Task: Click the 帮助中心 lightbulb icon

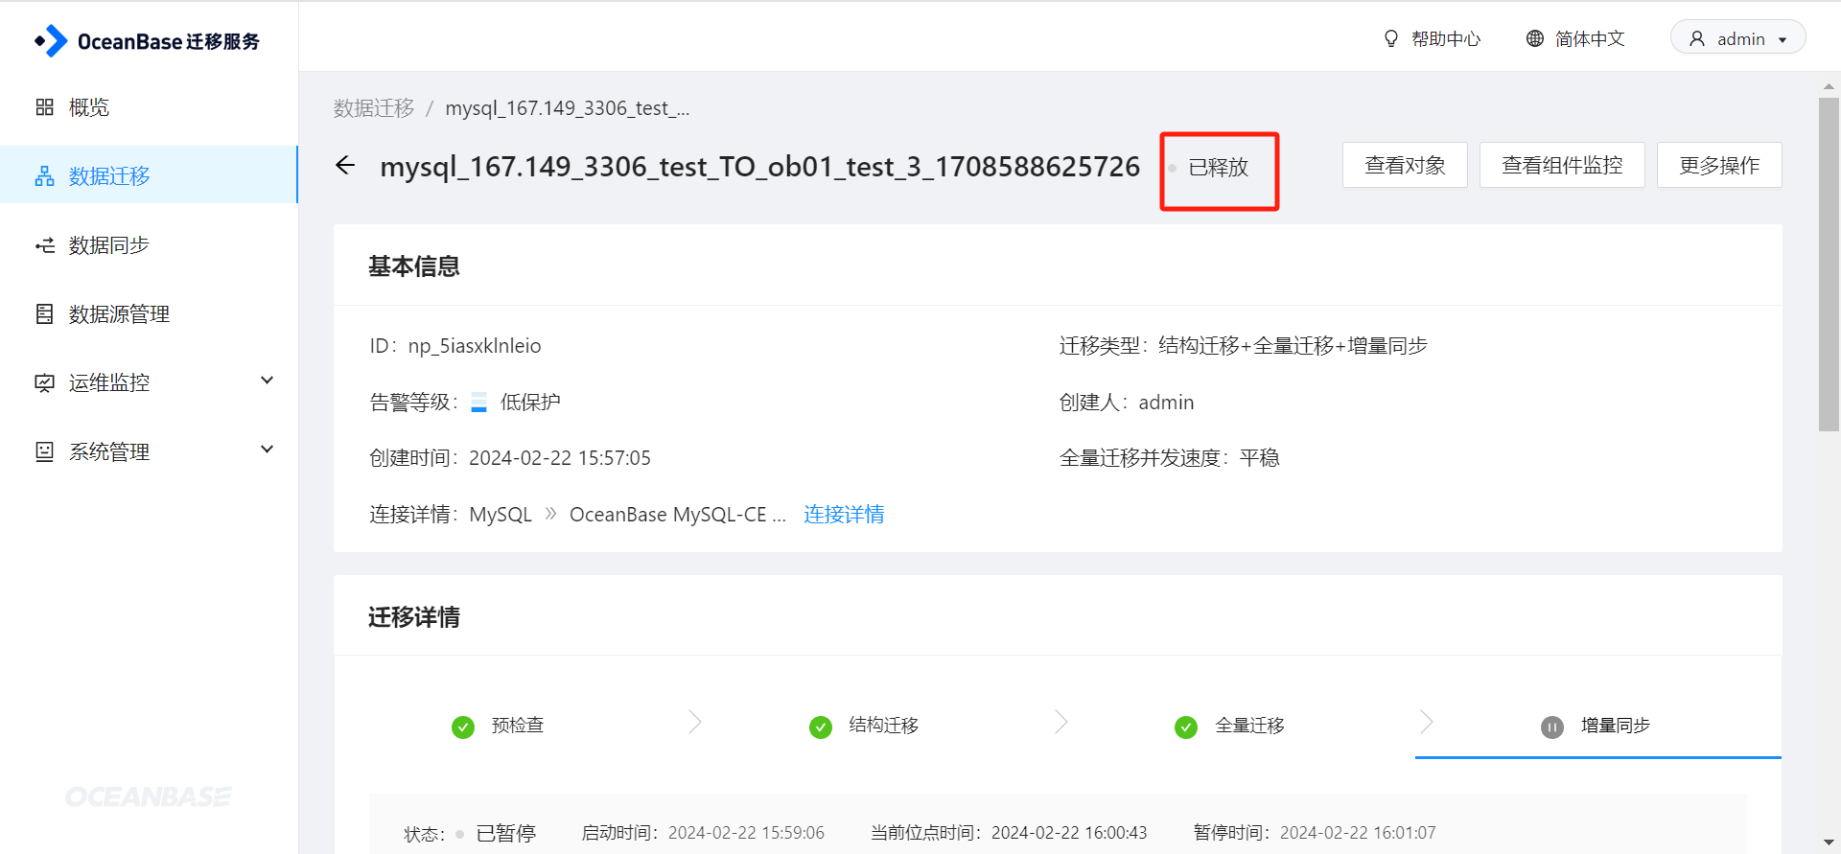Action: [1391, 38]
